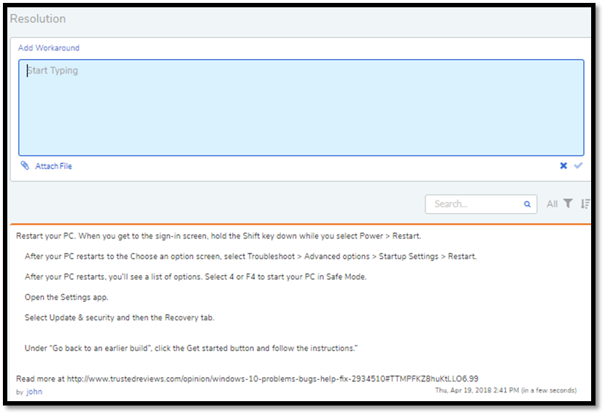Click the Resolution section heading
Image resolution: width=605 pixels, height=415 pixels.
click(x=38, y=18)
